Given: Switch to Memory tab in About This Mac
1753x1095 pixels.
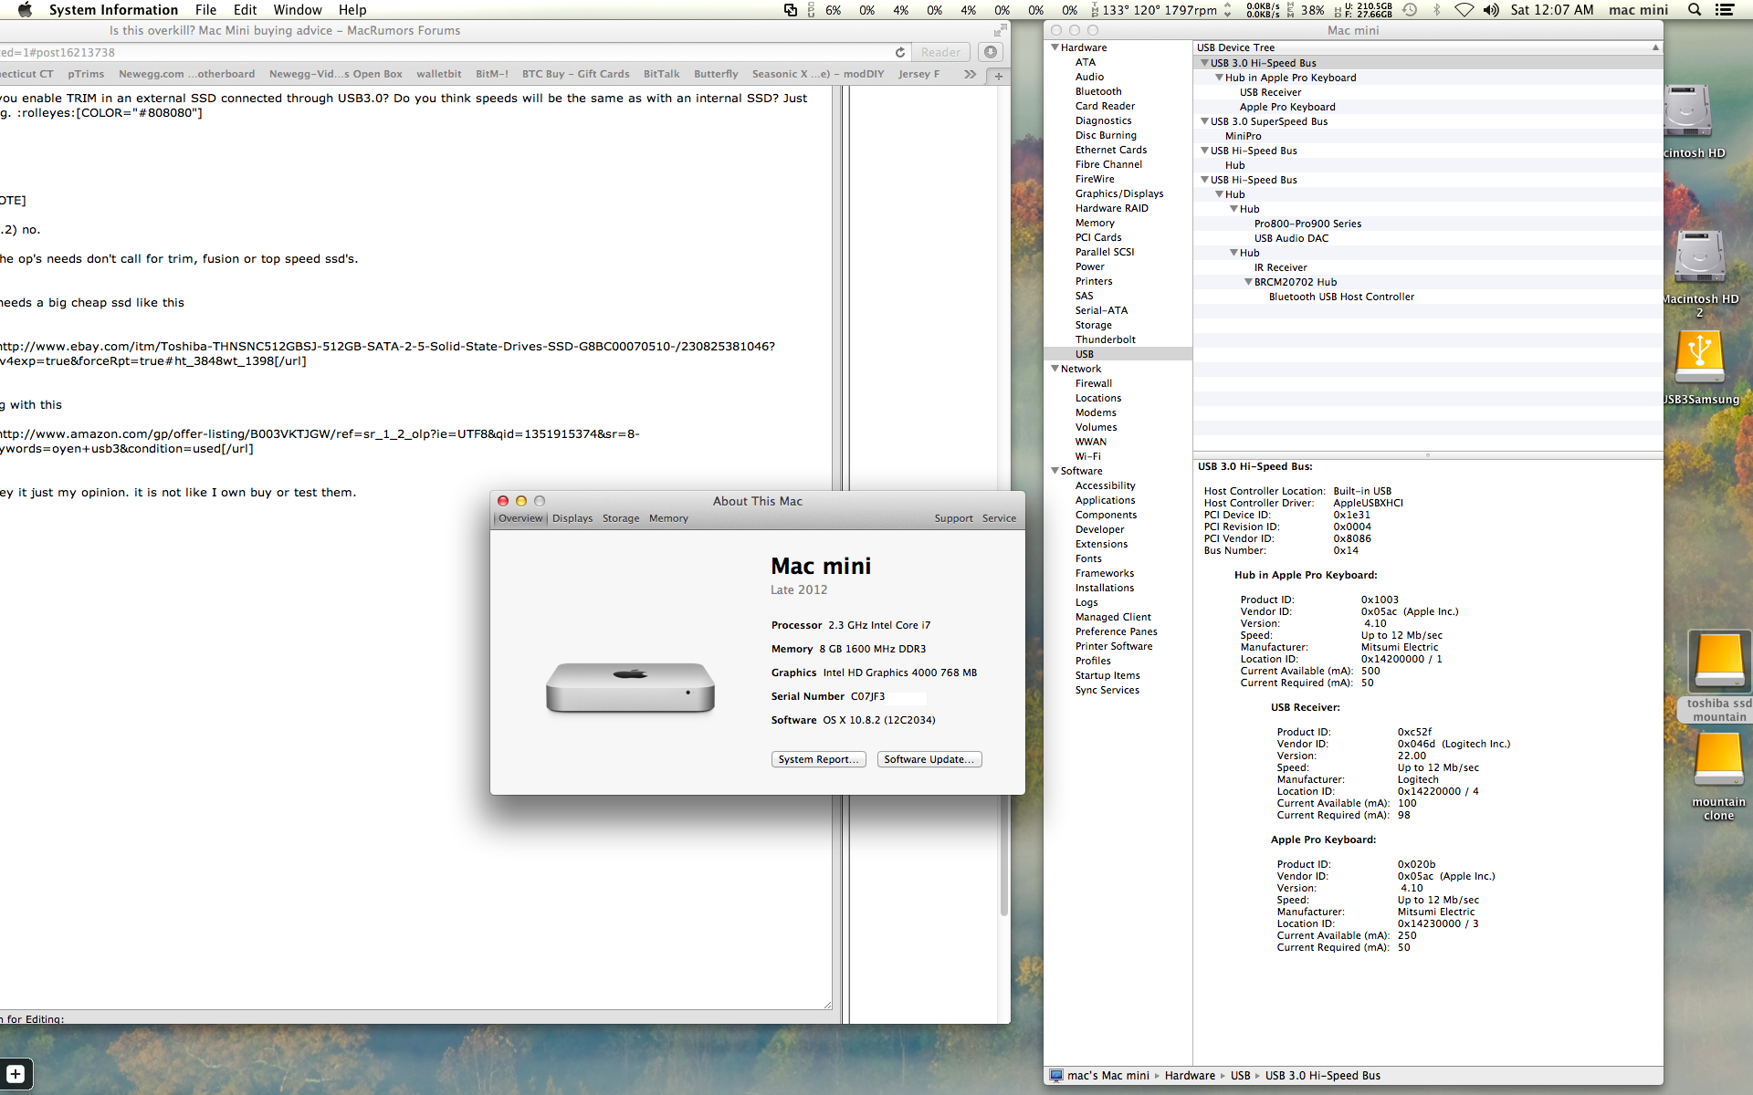Looking at the screenshot, I should point(668,518).
